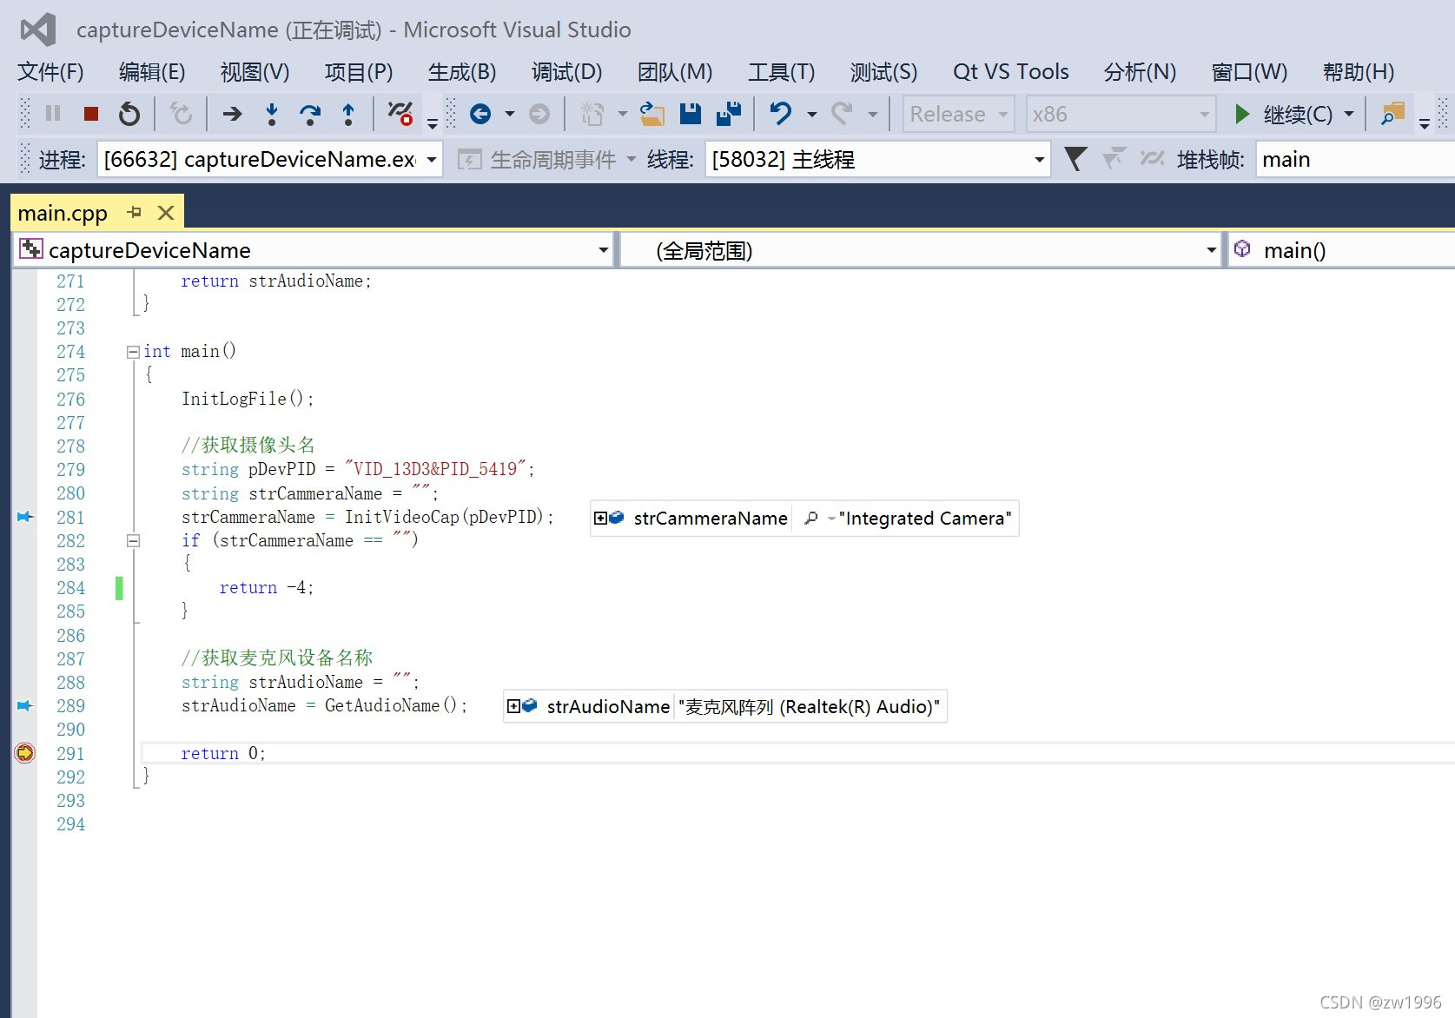Click the strAudioName data tip value text
This screenshot has height=1018, width=1455.
pyautogui.click(x=809, y=706)
